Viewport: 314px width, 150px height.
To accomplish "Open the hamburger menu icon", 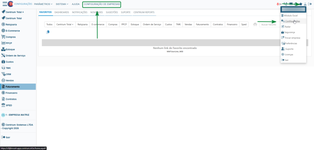I will 5,4.
